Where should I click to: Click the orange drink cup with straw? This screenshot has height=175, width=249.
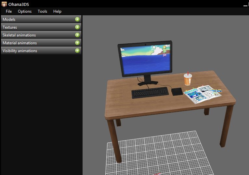pyautogui.click(x=188, y=80)
